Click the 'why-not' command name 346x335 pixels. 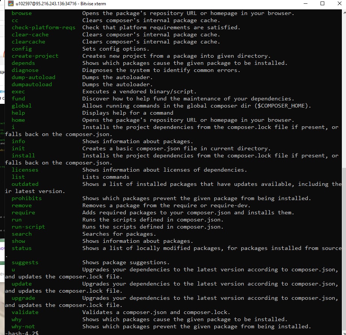pyautogui.click(x=23, y=327)
